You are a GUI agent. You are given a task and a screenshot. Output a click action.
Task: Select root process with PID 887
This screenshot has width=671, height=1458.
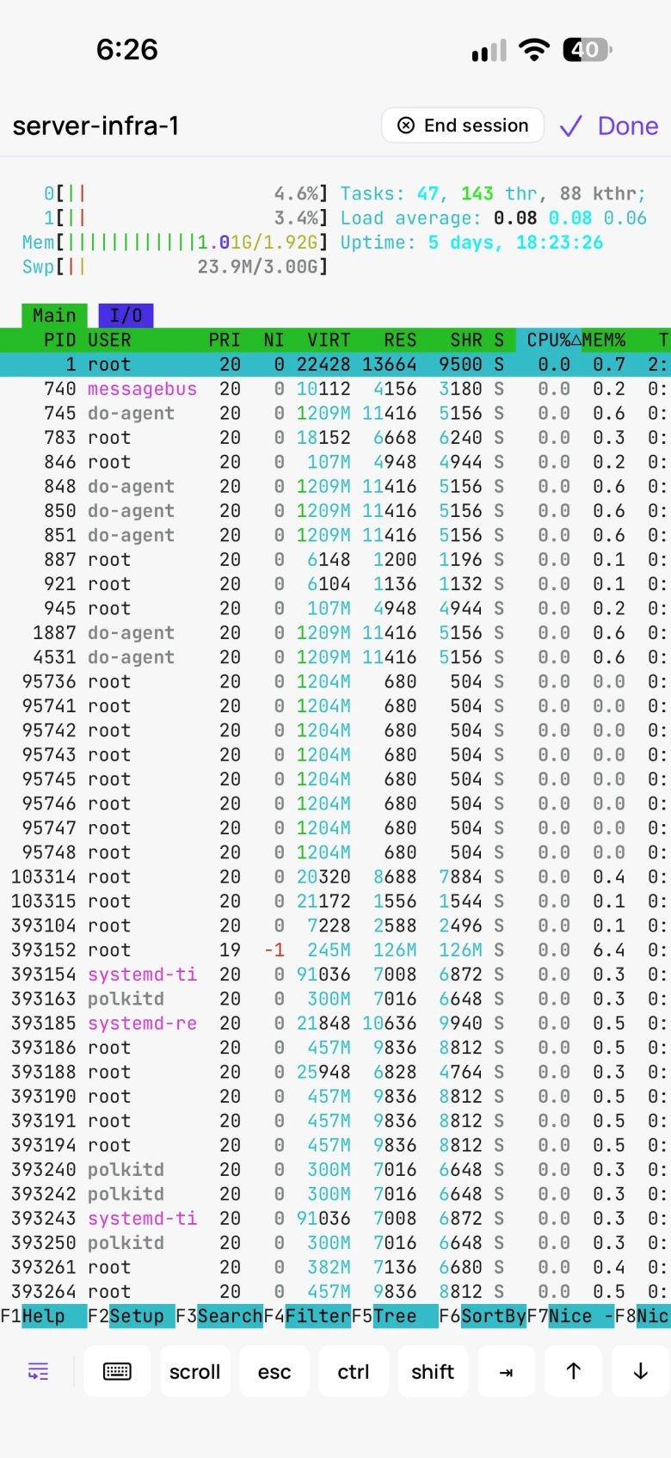pos(335,560)
